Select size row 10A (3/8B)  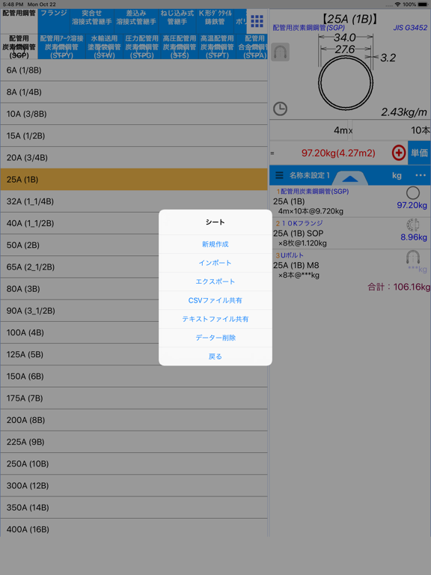134,114
